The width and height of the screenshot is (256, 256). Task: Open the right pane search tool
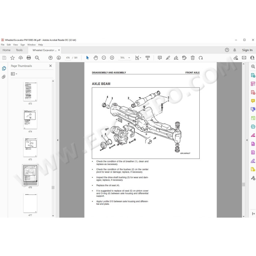click(253, 67)
